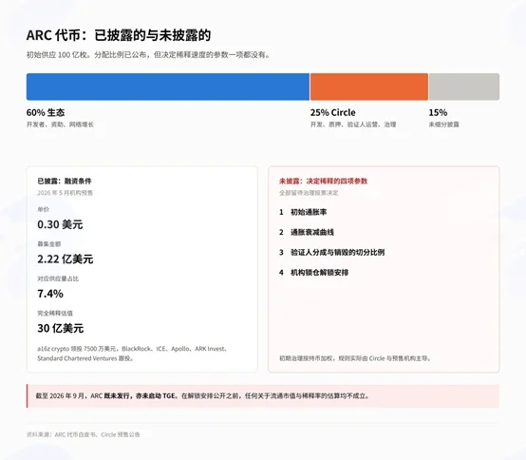Click the gray 15% bar segment
Screen dimensions: 526x460
(464, 86)
